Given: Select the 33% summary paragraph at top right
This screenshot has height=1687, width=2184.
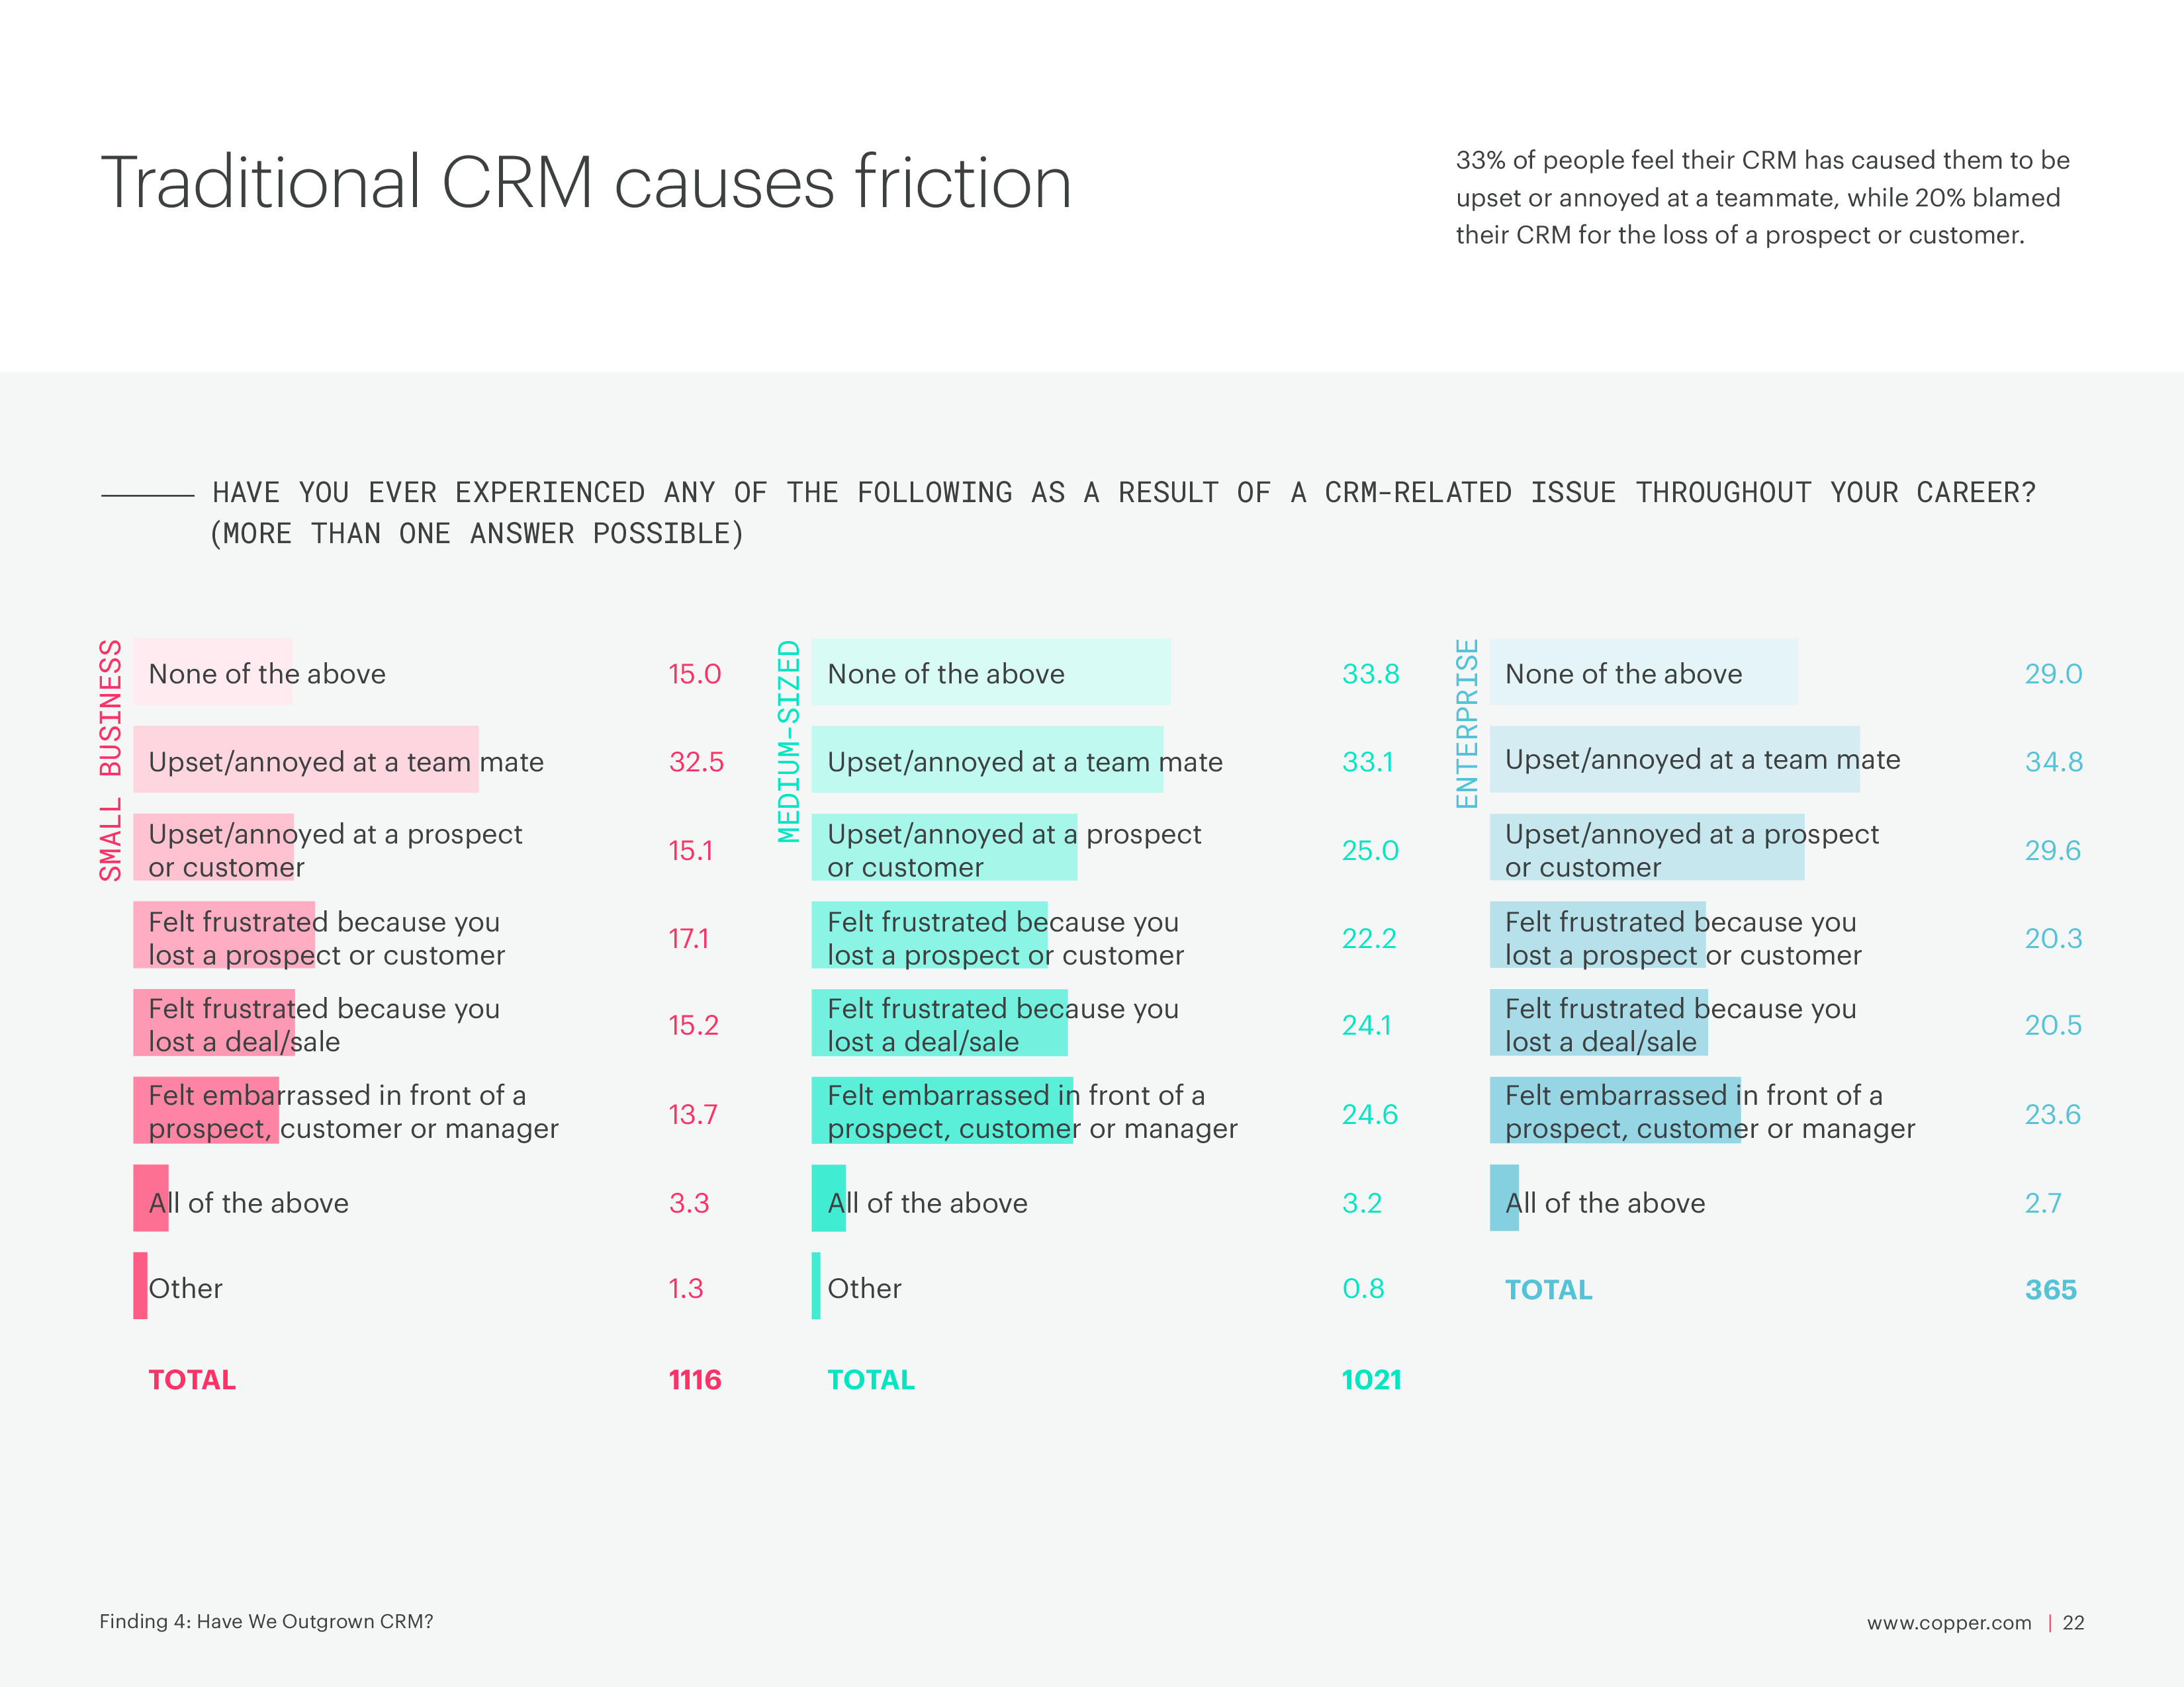Looking at the screenshot, I should point(1761,198).
